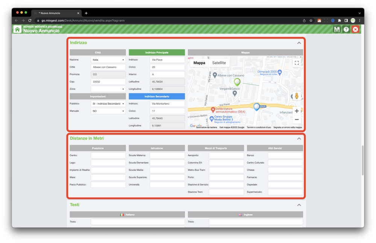
Task: Open help with question mark icon
Action: (346, 29)
